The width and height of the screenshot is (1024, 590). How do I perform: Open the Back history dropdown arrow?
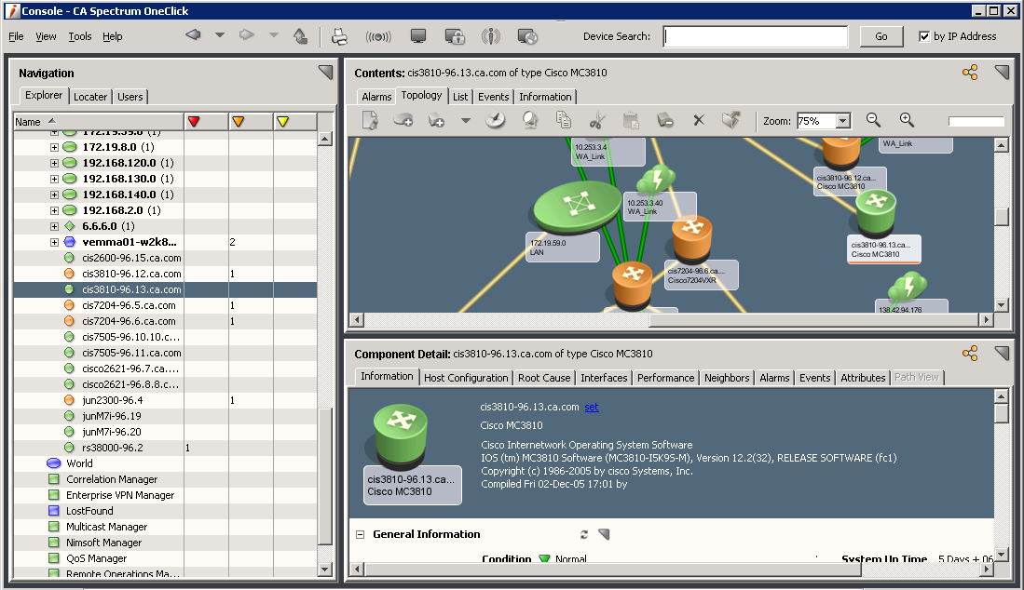pos(220,35)
